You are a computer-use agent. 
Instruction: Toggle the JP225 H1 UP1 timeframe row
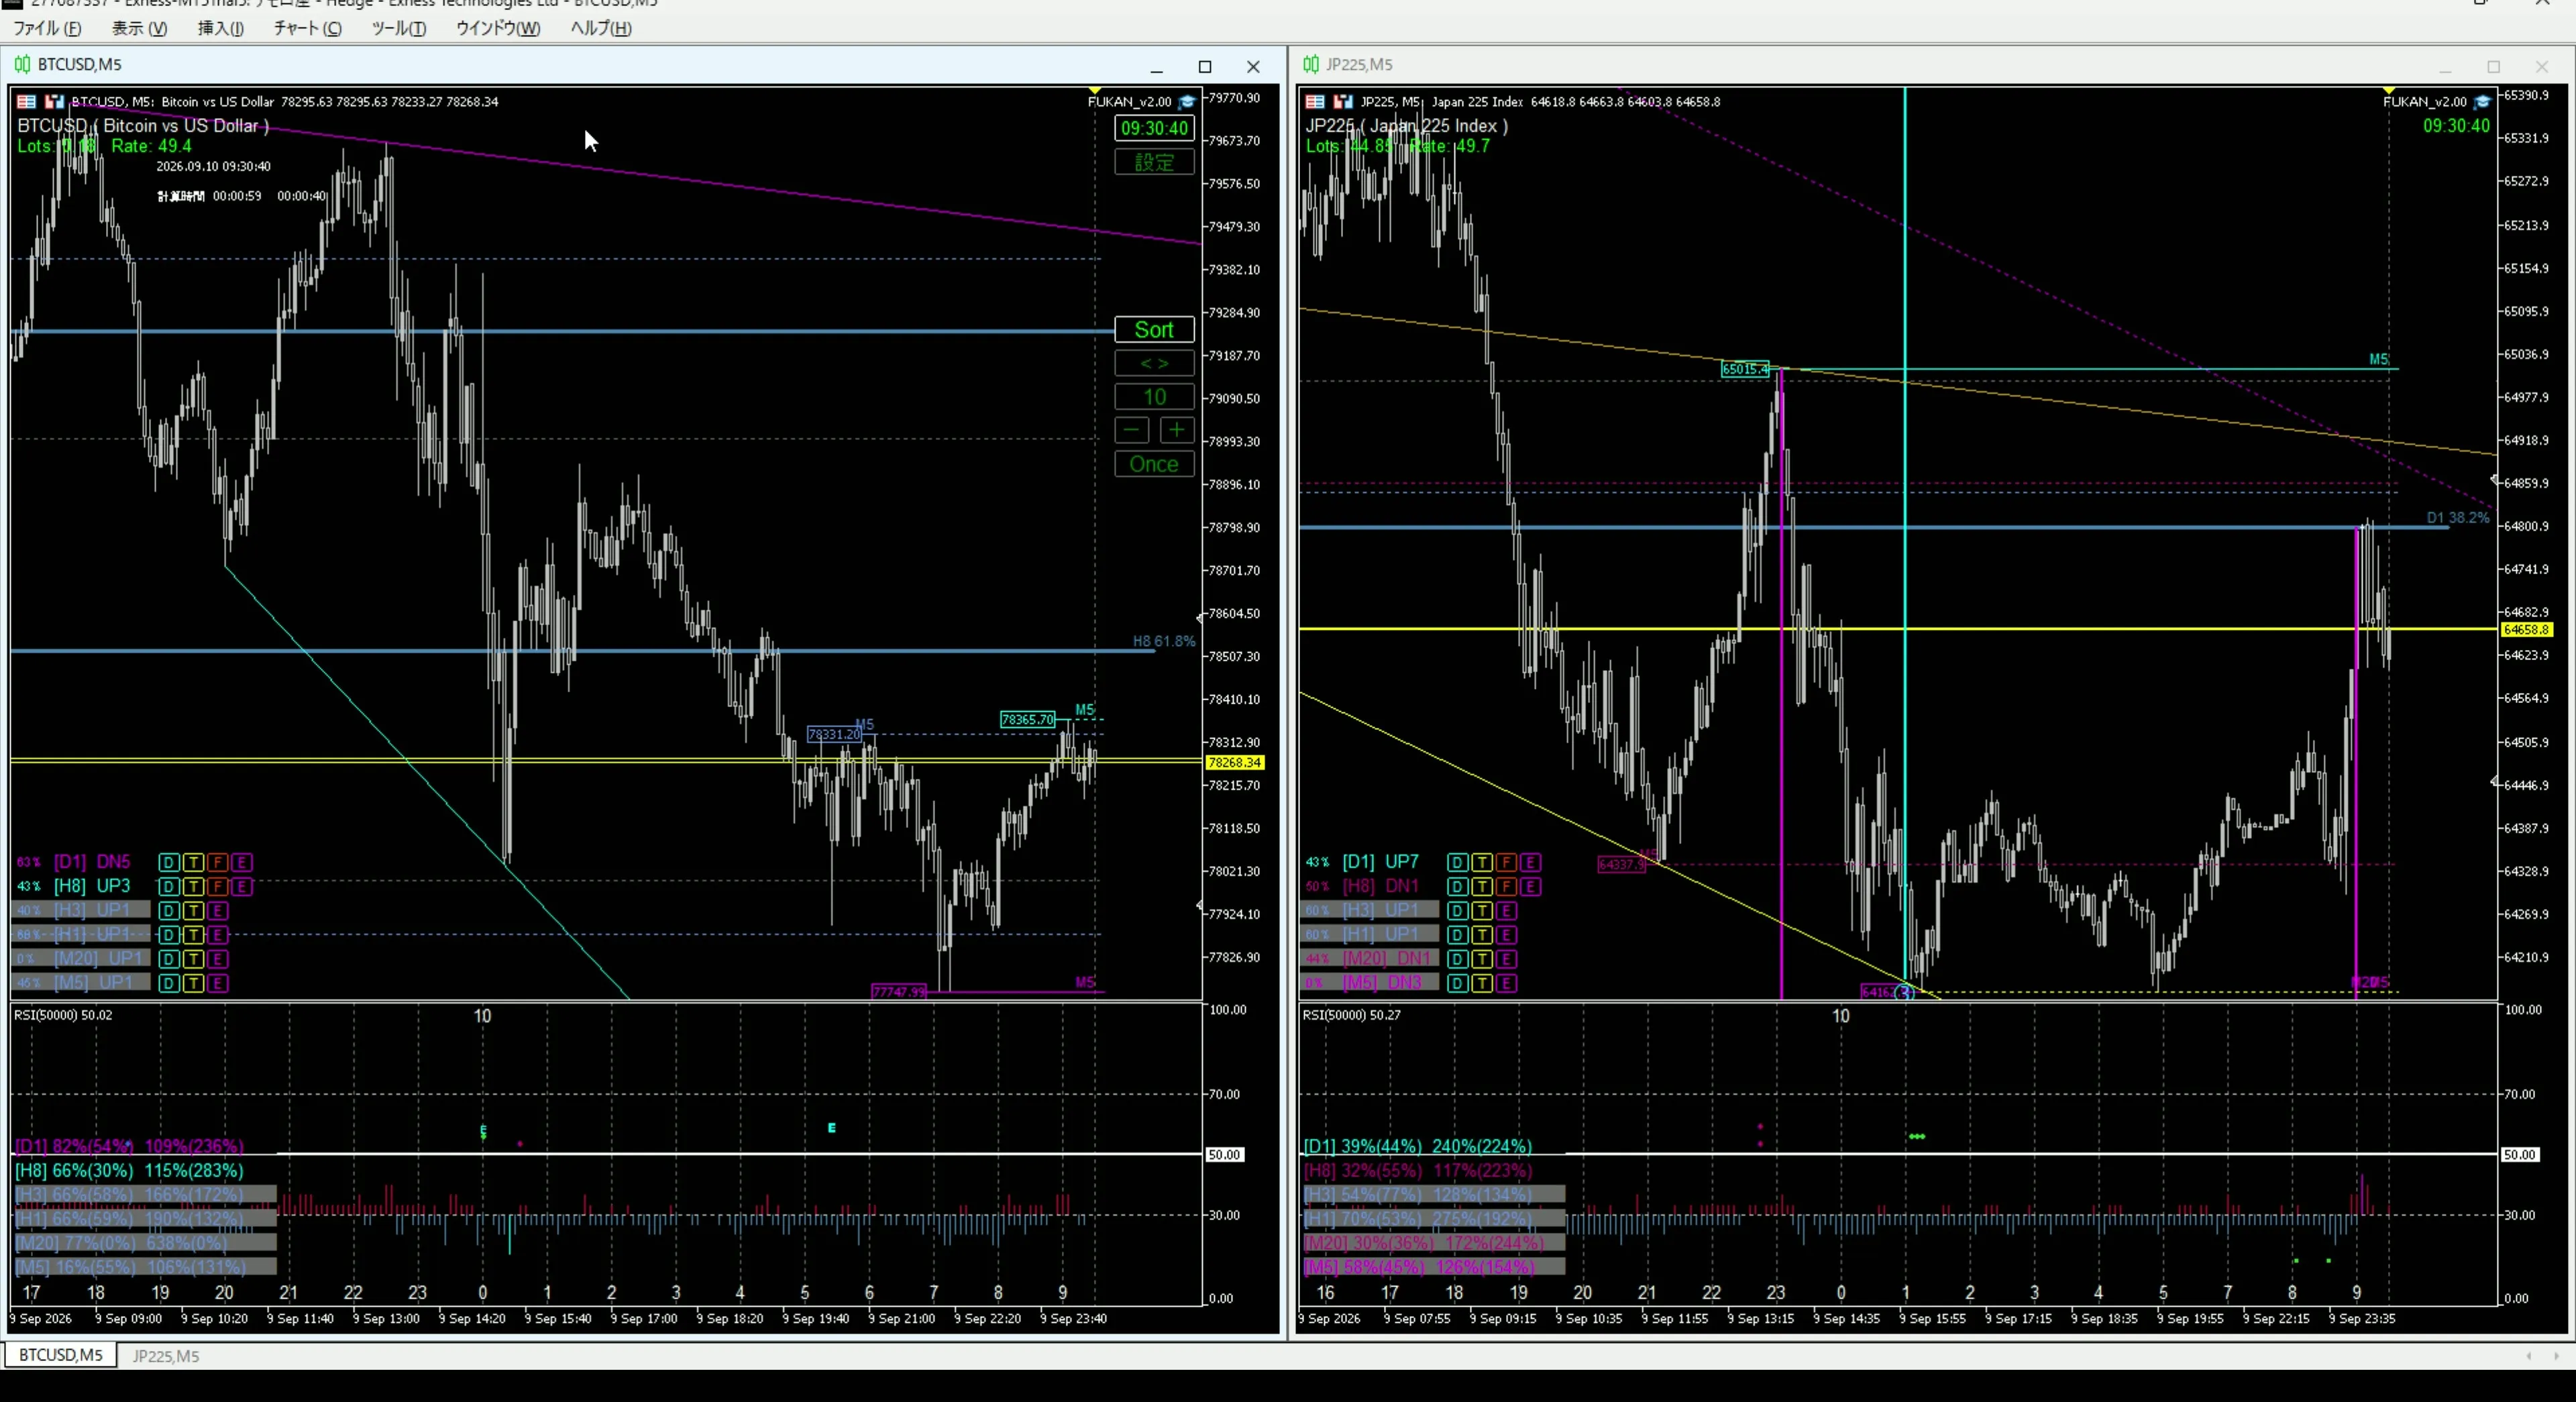click(1369, 934)
